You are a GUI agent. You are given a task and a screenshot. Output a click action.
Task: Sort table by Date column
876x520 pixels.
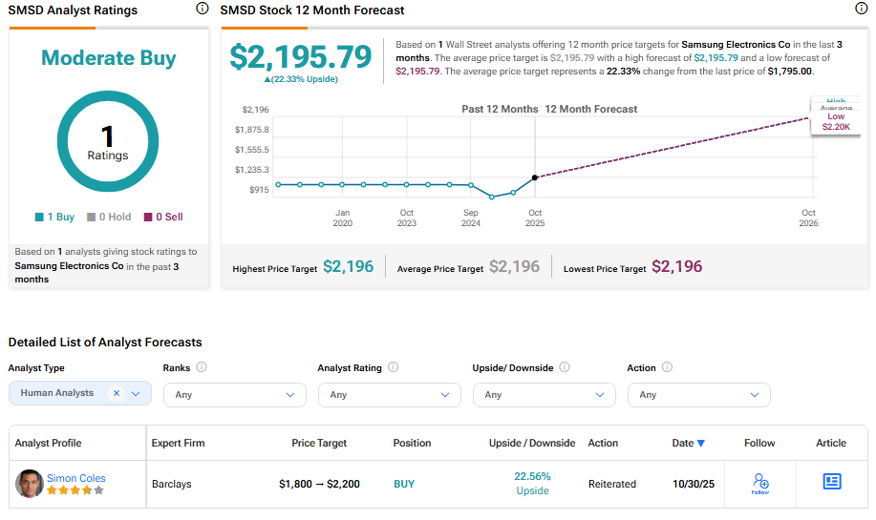click(x=688, y=443)
